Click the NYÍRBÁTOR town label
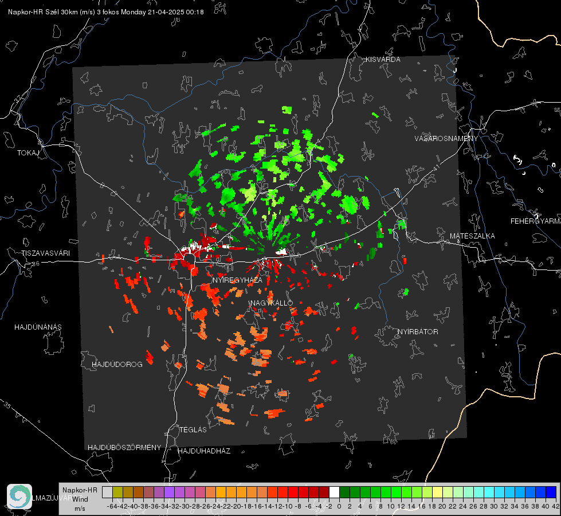561x516 pixels. [418, 332]
